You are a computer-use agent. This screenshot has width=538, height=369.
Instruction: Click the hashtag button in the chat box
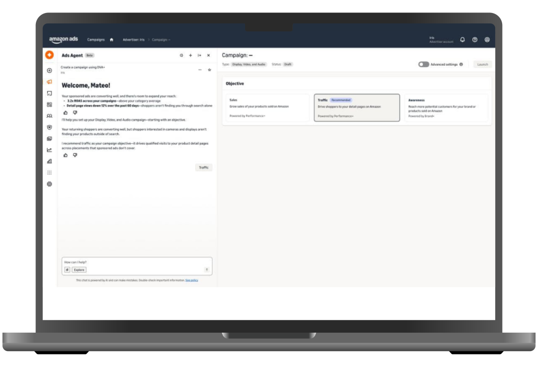point(67,270)
